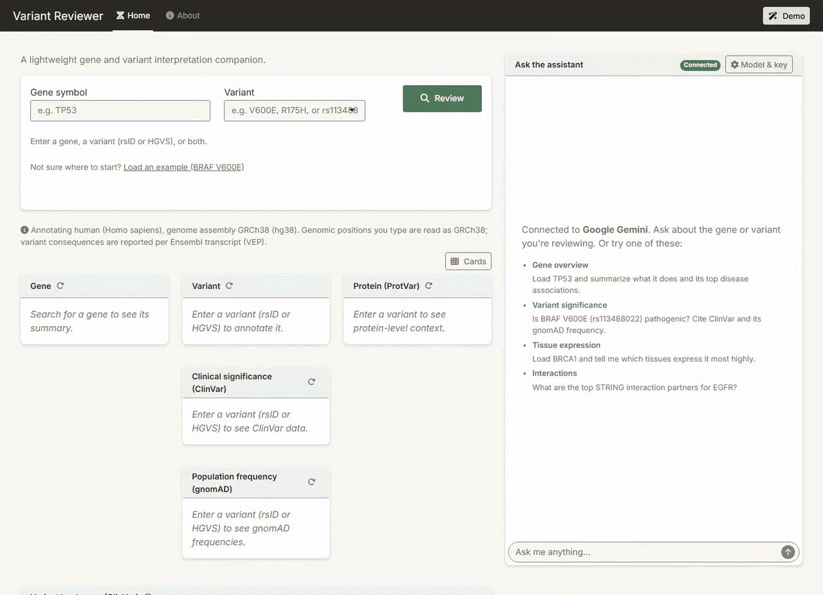Open the About tab

click(183, 15)
